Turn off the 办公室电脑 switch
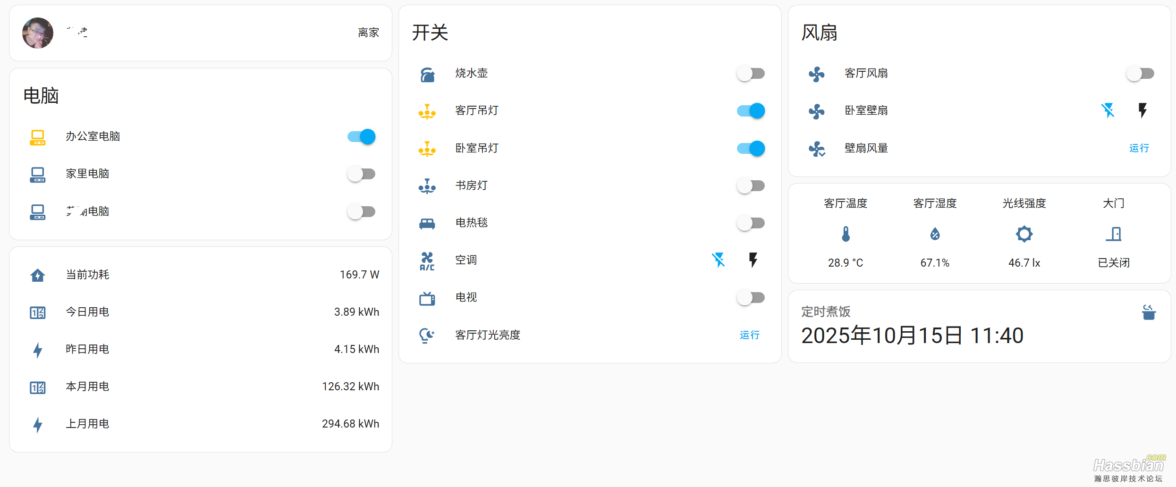The image size is (1176, 487). click(362, 137)
